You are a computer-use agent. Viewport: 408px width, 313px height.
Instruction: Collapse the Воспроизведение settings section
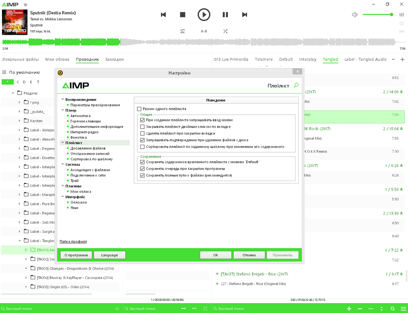(63, 99)
